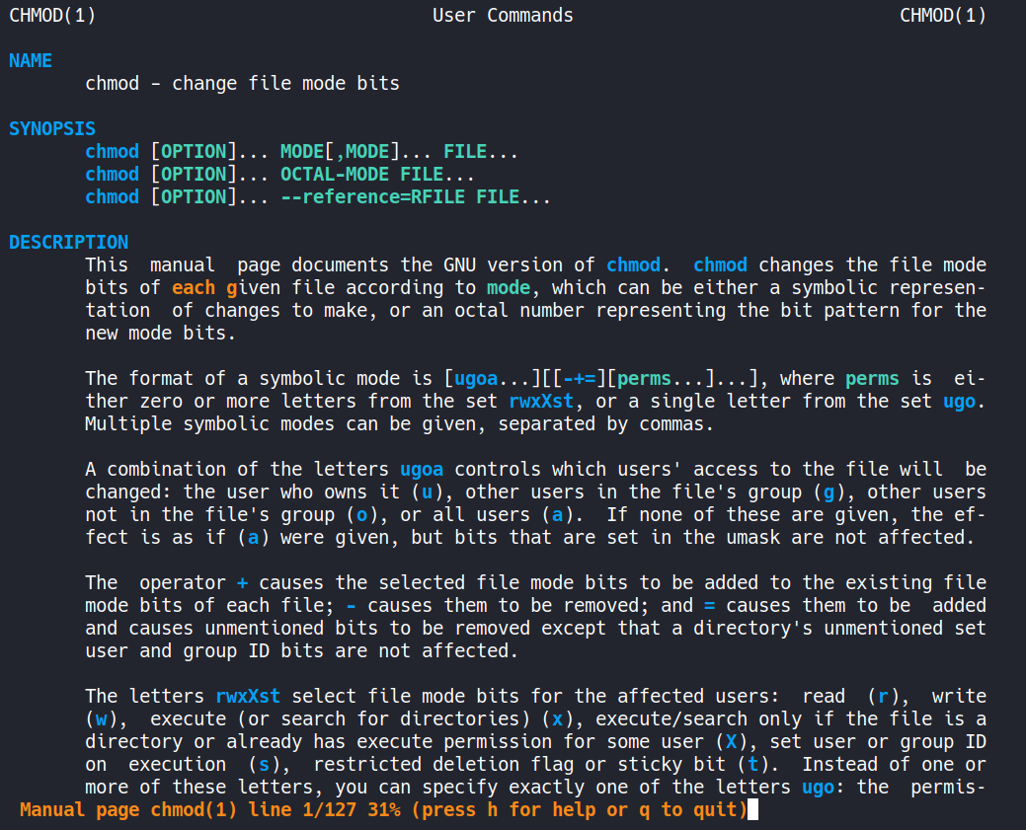The width and height of the screenshot is (1026, 830).
Task: Click "GNU" in the description's first line
Action: point(459,264)
